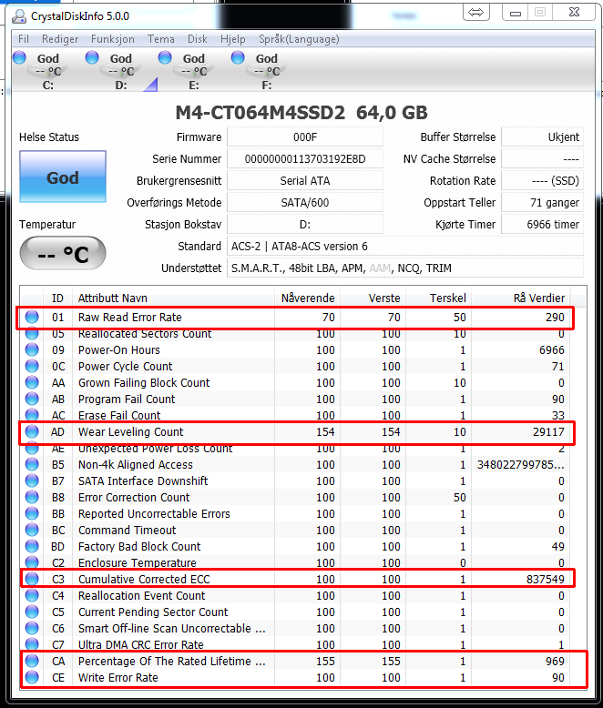
Task: Click the Nåverende column header
Action: [x=307, y=298]
